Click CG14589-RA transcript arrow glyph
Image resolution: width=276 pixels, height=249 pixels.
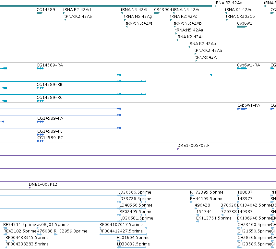40,69
